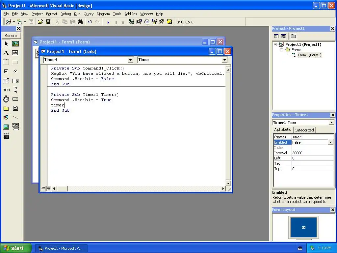Open the Diagram menu
This screenshot has height=253, width=337.
click(x=103, y=14)
